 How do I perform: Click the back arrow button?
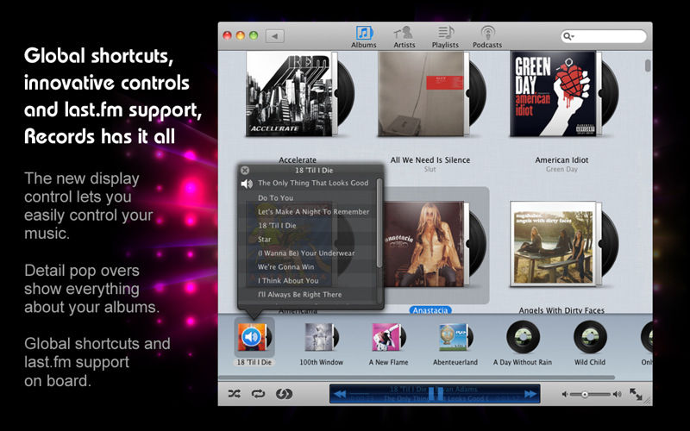(274, 36)
